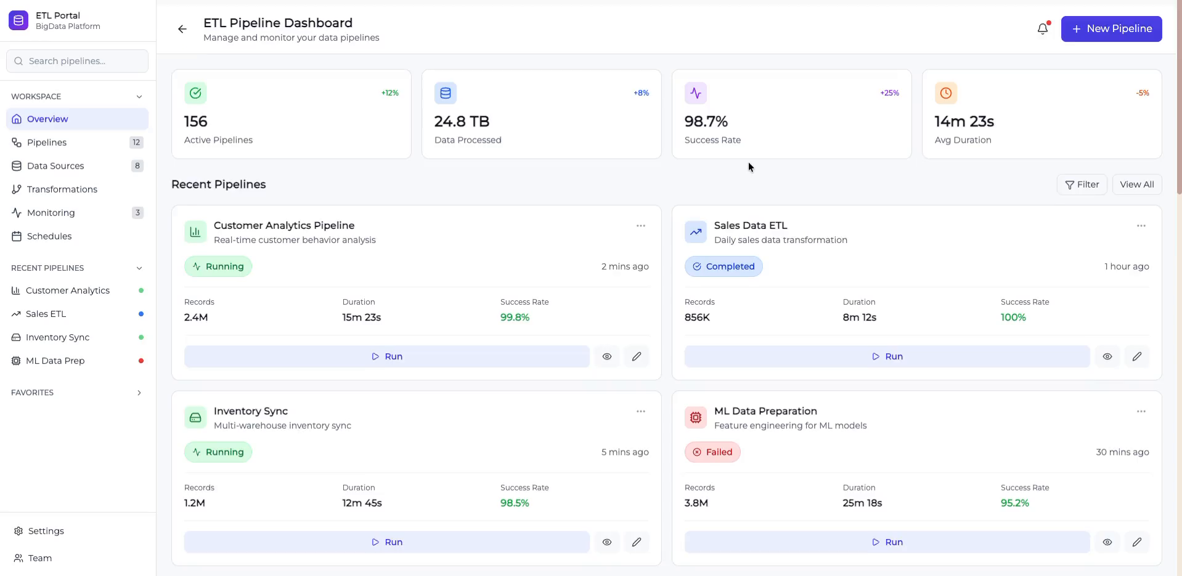Viewport: 1182px width, 576px height.
Task: Collapse the RECENT PIPELINES section
Action: click(139, 268)
